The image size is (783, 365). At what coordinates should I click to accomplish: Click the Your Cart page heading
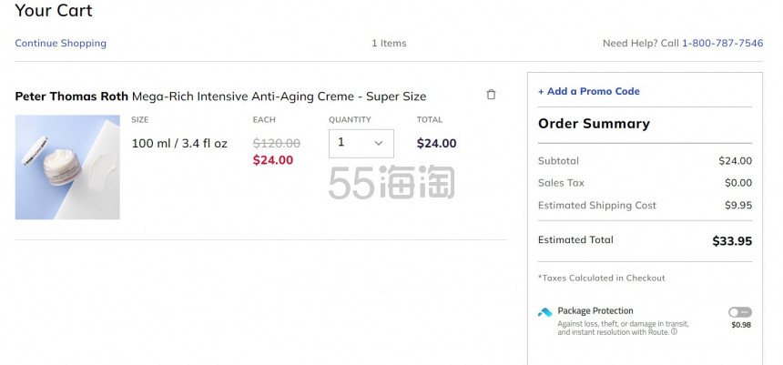point(54,11)
